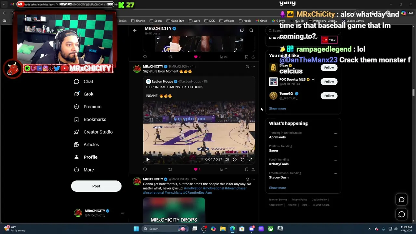Mute the LeBron dunk video
Image resolution: width=416 pixels, height=234 pixels.
coord(227,160)
